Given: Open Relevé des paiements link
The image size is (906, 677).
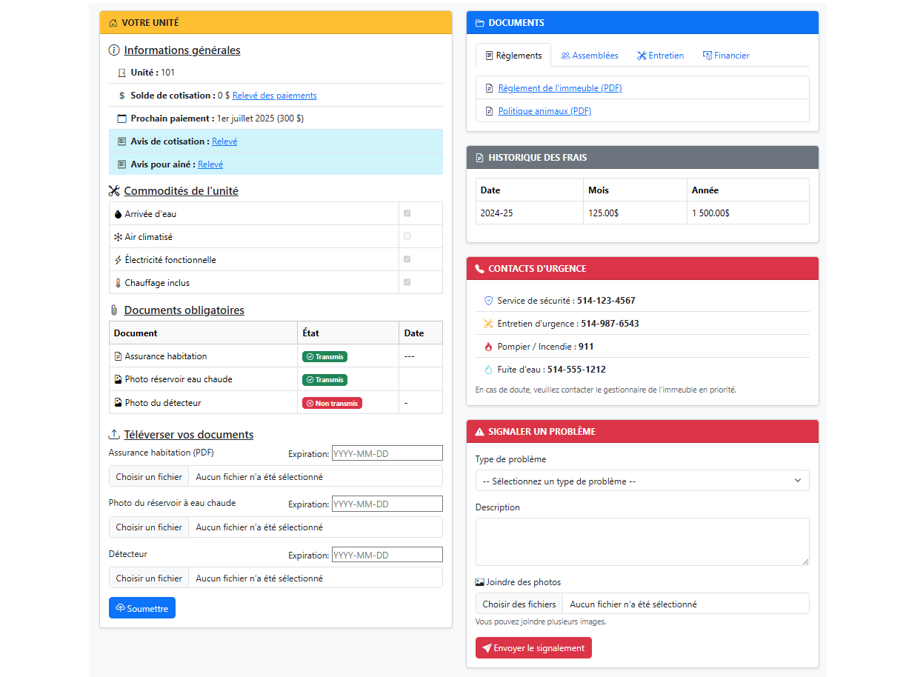Looking at the screenshot, I should [274, 96].
